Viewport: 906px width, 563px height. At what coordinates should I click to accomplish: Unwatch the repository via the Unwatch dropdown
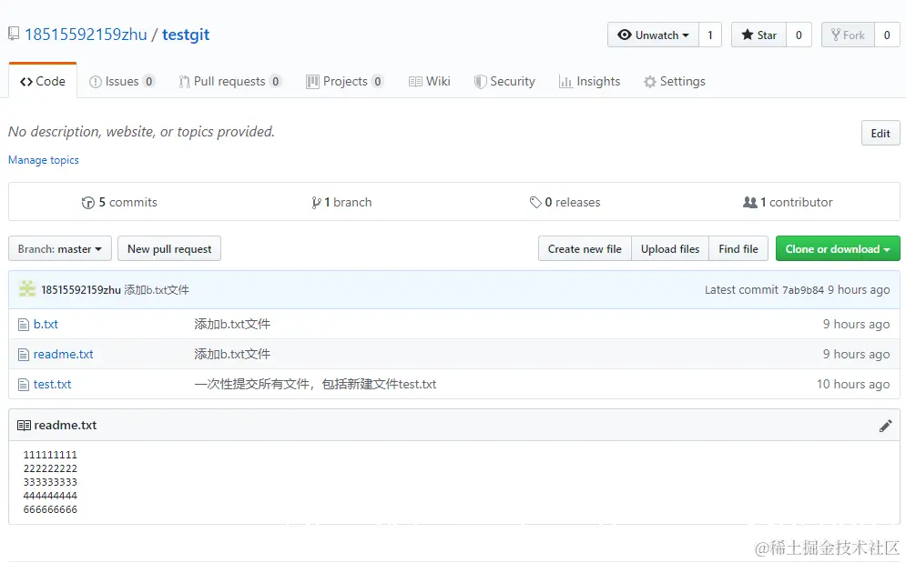[653, 35]
